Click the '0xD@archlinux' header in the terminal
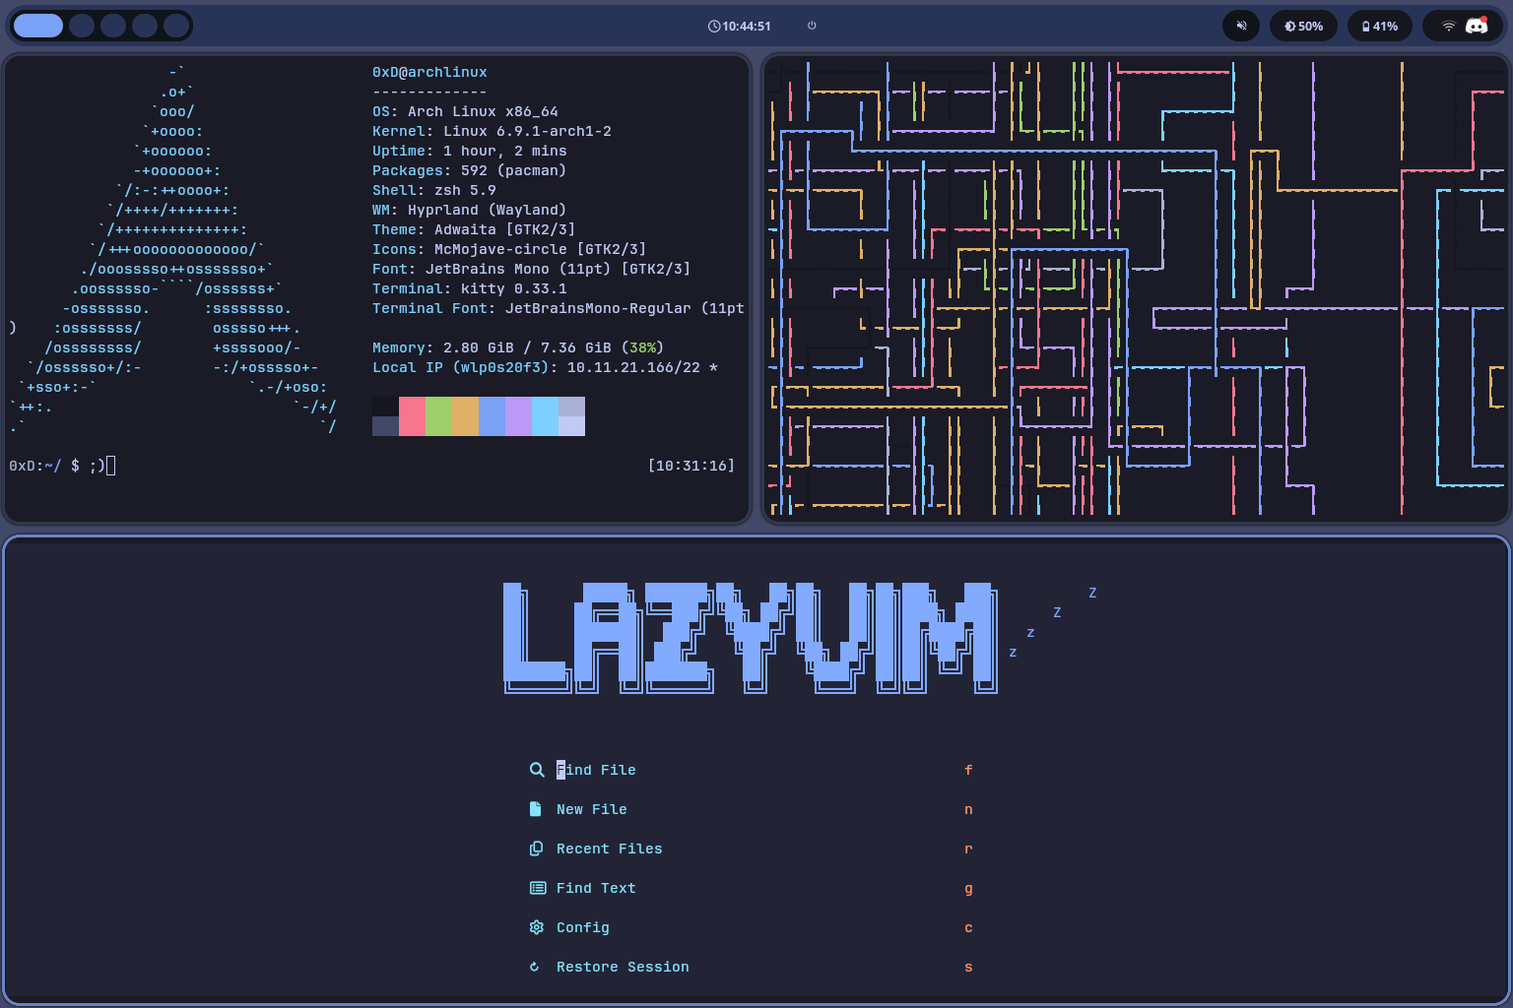This screenshot has height=1008, width=1513. click(x=429, y=72)
